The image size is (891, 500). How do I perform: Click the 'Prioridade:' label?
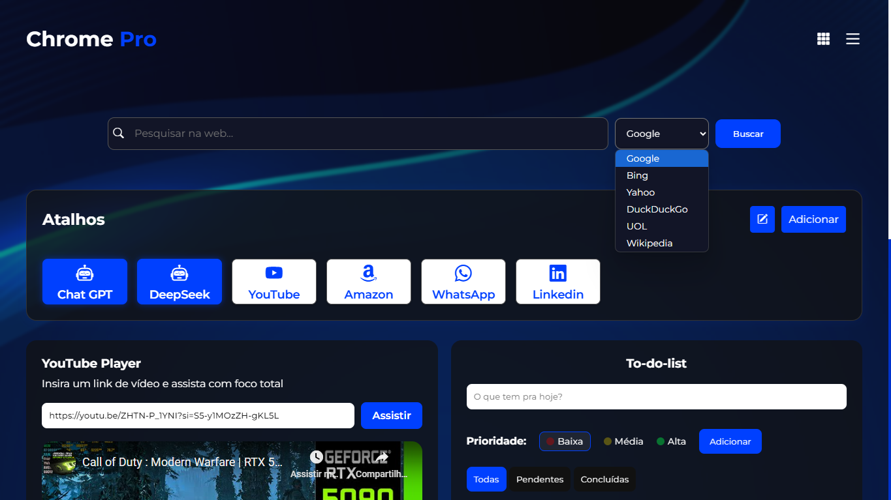coord(496,441)
